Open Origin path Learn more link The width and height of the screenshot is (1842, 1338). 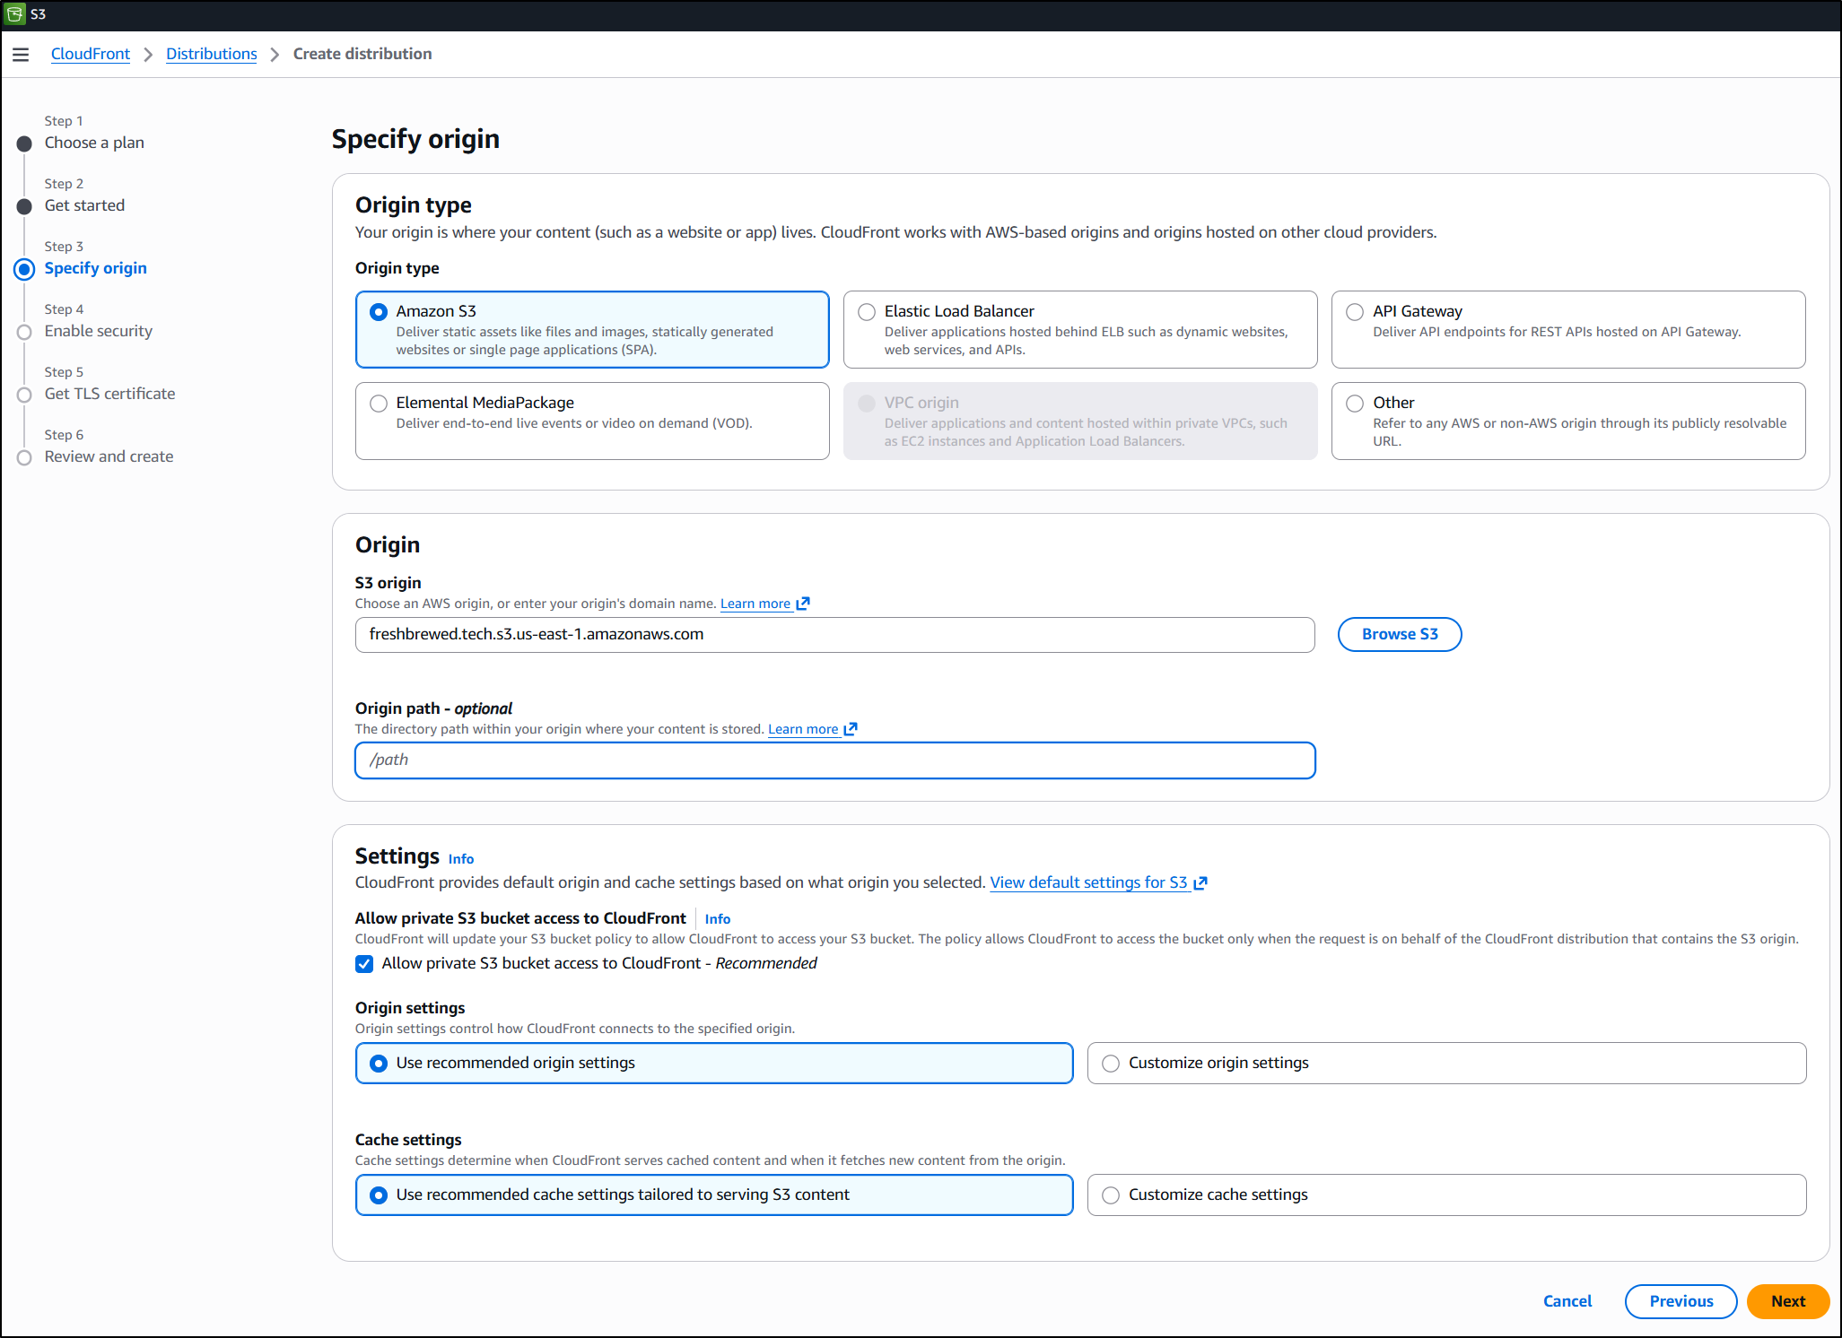(x=803, y=729)
